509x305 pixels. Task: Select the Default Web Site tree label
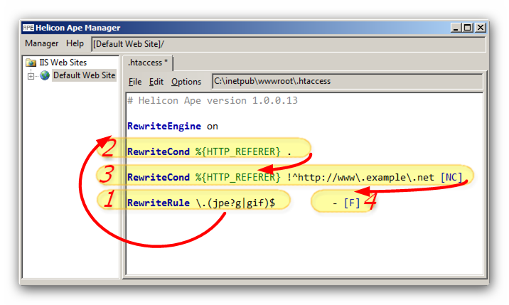pos(83,75)
